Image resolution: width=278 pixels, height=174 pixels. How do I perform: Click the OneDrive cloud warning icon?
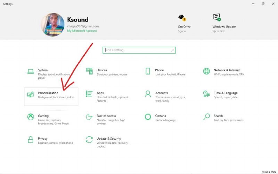pyautogui.click(x=182, y=18)
